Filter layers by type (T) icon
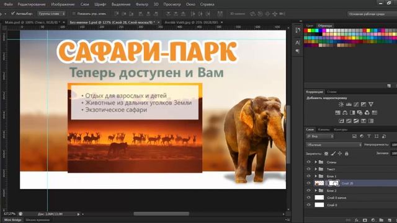This screenshot has height=223, width=397. tap(369, 136)
